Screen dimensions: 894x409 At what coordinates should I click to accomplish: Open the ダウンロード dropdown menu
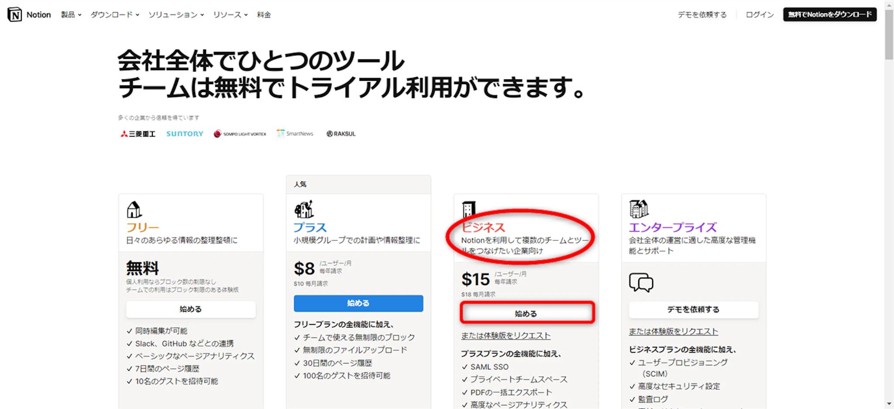tap(115, 14)
